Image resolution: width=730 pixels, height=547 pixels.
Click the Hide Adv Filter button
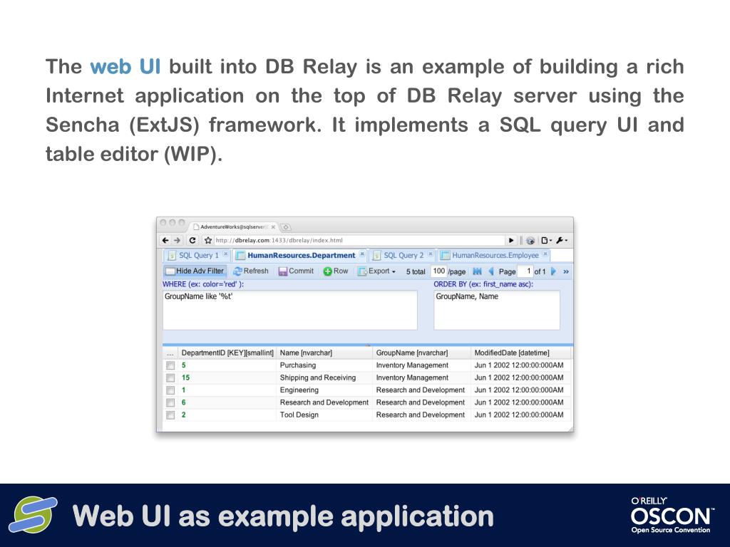tap(195, 271)
